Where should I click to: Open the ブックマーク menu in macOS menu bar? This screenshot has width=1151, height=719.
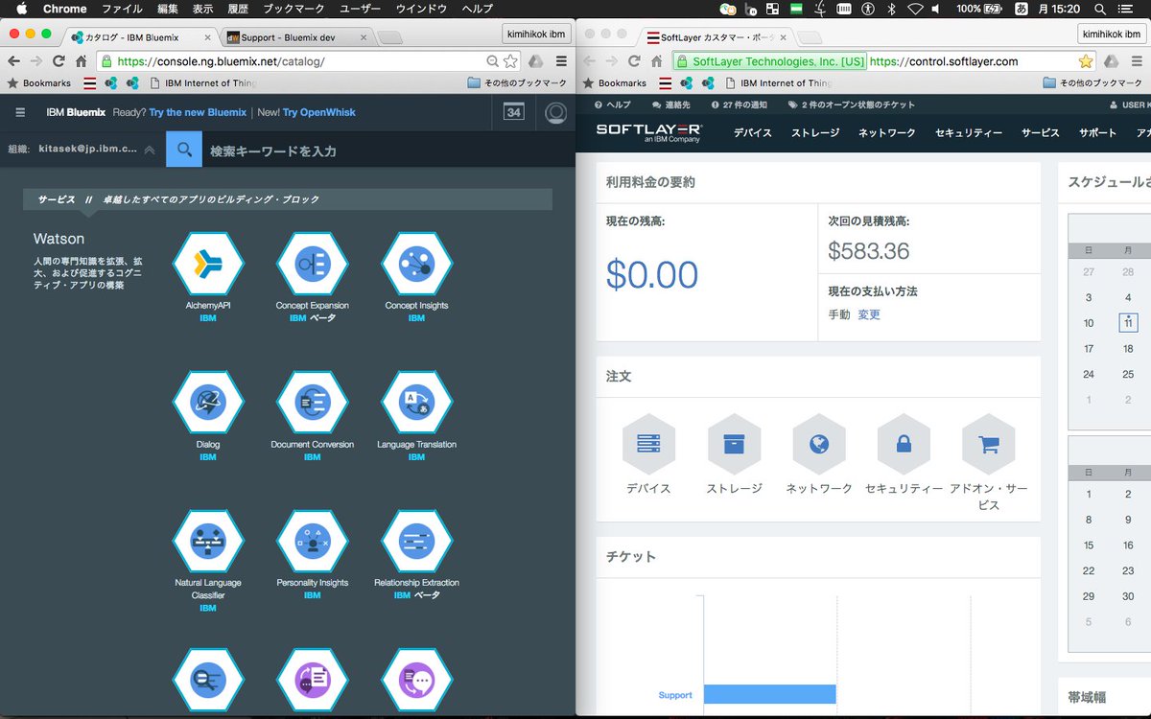pos(294,9)
